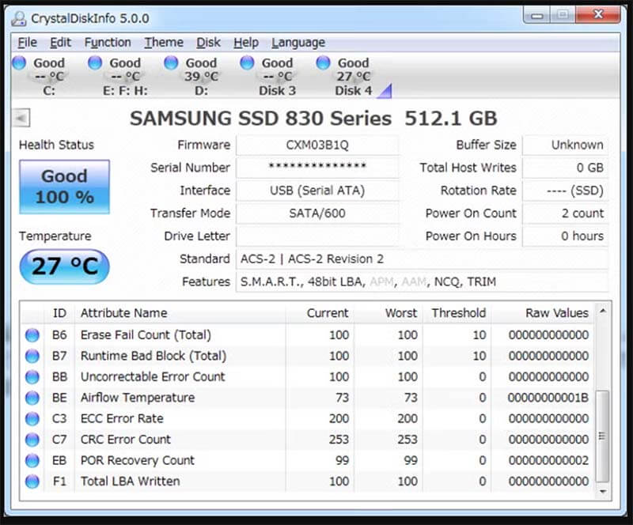Image resolution: width=633 pixels, height=525 pixels.
Task: Click the 27 °C temperature button
Action: (64, 267)
